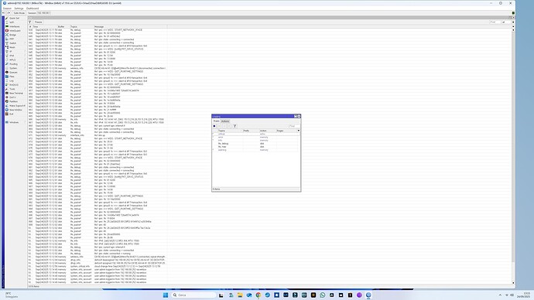The image size is (534, 300).
Task: Toggle the Freeze log button
Action: coord(38,22)
